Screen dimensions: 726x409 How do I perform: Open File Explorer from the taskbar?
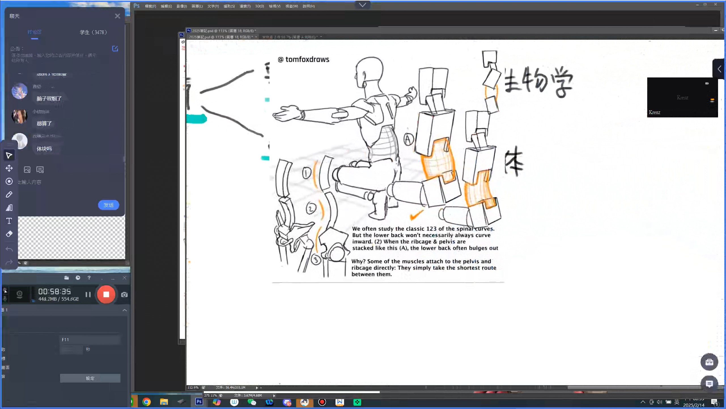[164, 402]
